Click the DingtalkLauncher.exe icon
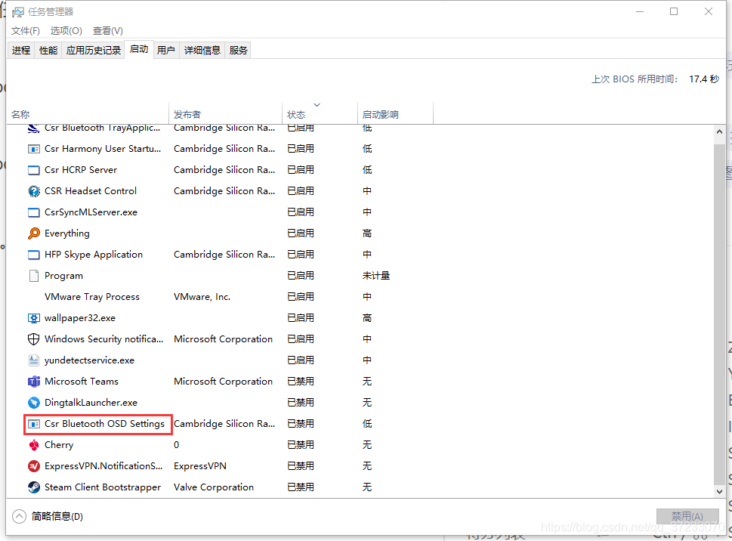 coord(33,403)
